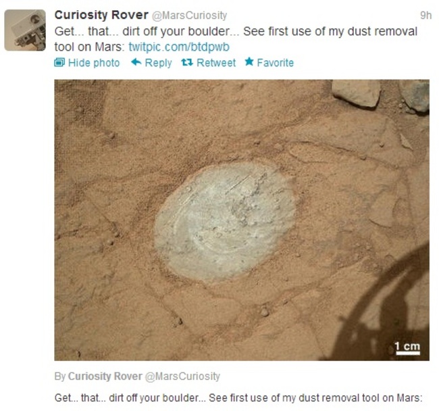Image resolution: width=439 pixels, height=411 pixels.
Task: Open the Curiosity Rover avatar picture
Action: click(25, 30)
